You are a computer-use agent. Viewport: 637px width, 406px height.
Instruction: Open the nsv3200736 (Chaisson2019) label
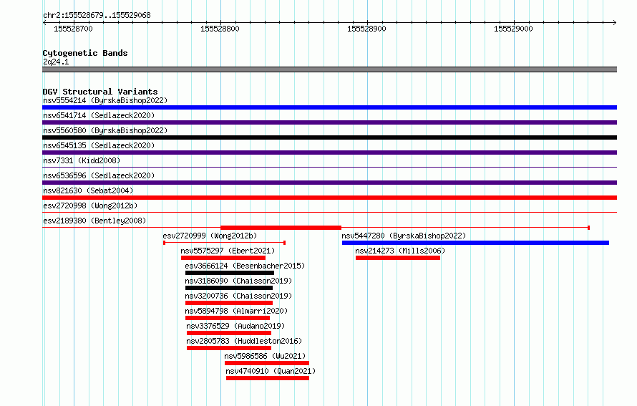click(x=238, y=296)
